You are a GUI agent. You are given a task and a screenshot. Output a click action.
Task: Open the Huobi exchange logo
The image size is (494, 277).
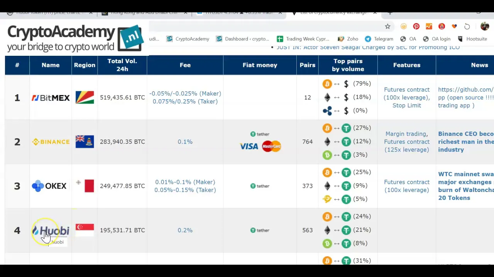[x=51, y=230]
